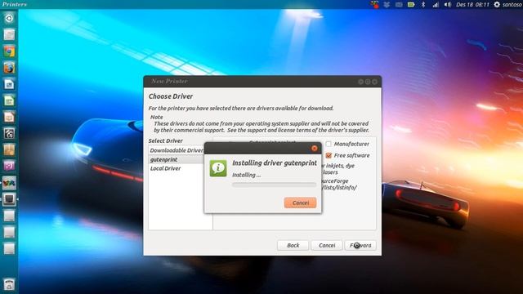Open LibreOffice Impress from the launcher
Screen dimensions: 523x294
click(x=9, y=117)
